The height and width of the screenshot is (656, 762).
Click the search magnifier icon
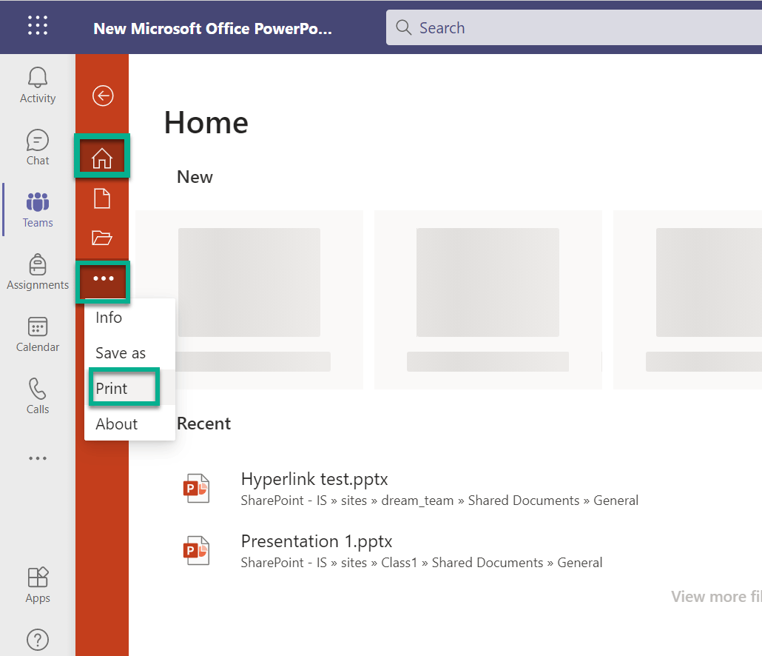pos(403,27)
